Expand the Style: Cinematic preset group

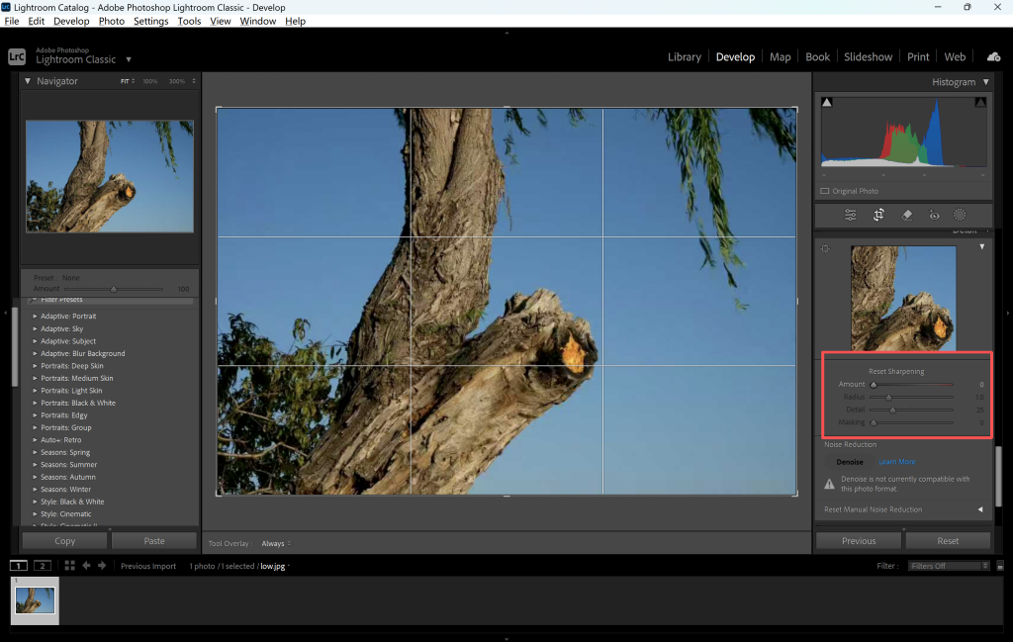tap(35, 514)
